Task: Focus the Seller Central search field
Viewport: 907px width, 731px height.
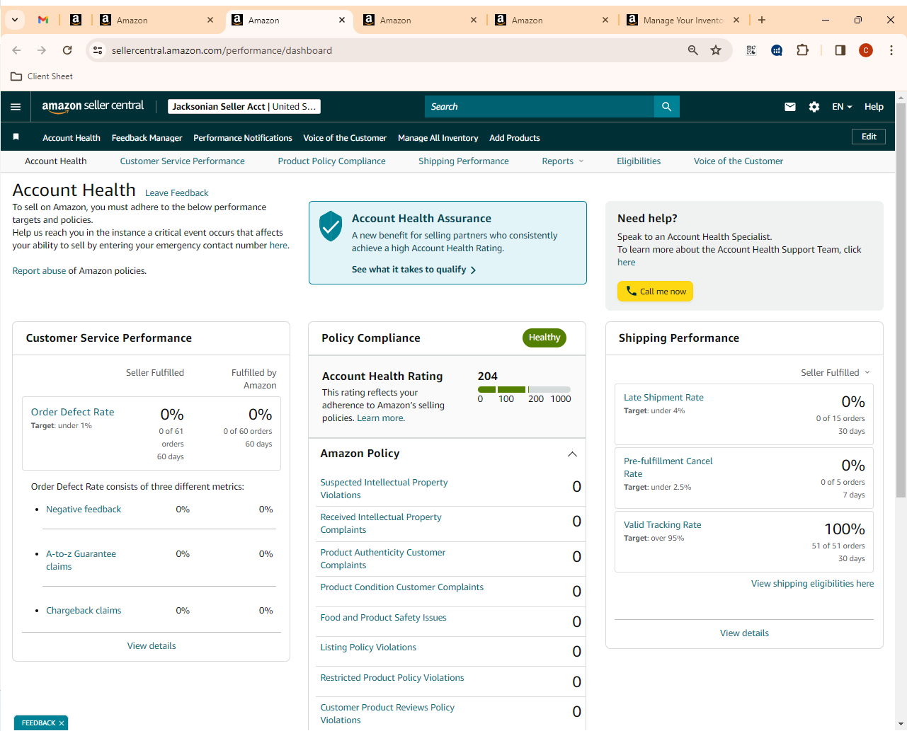Action: pyautogui.click(x=540, y=107)
